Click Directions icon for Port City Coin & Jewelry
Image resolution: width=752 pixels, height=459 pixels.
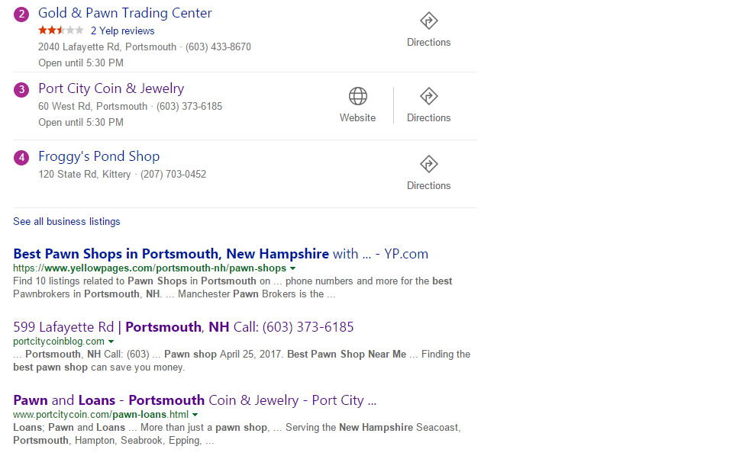pos(428,96)
